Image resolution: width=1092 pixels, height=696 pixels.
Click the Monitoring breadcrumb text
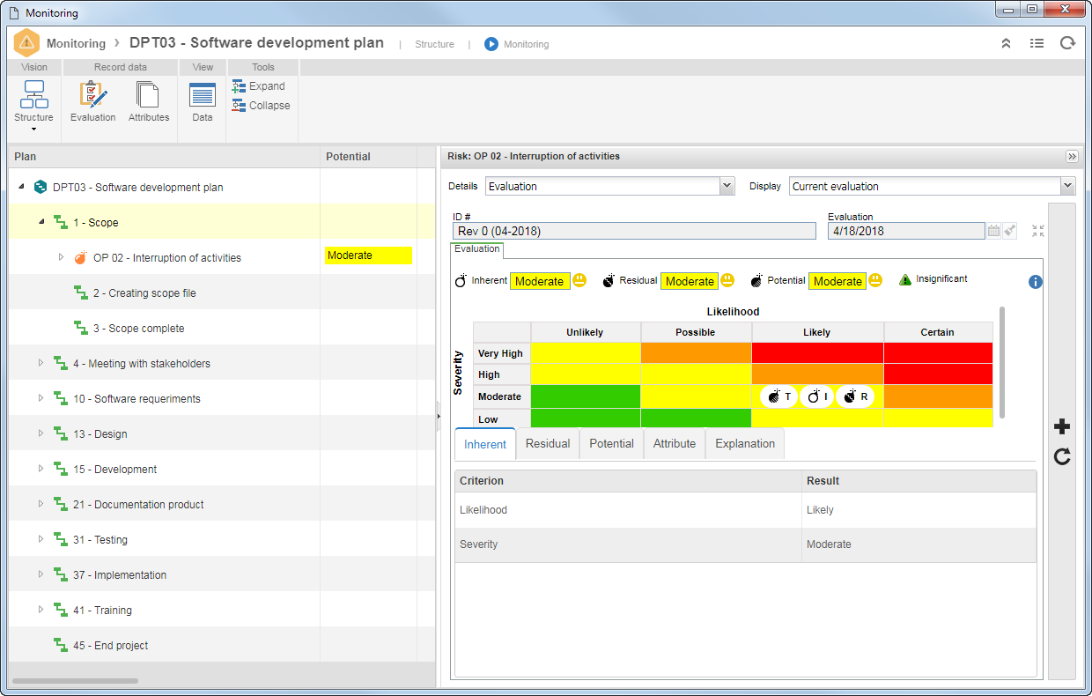click(76, 43)
